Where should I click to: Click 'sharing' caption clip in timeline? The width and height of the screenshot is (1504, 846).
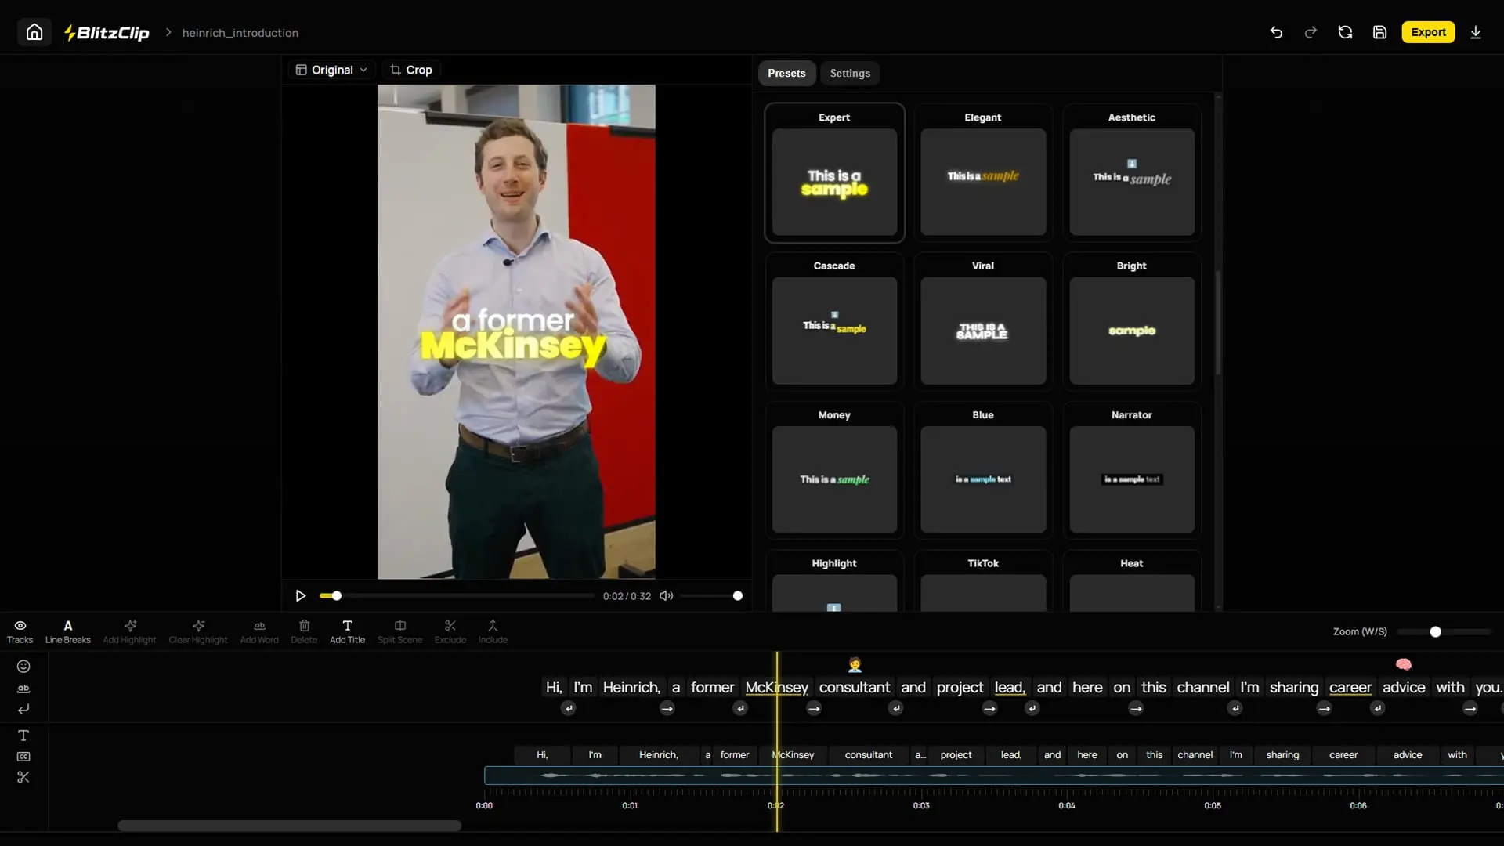click(x=1282, y=755)
